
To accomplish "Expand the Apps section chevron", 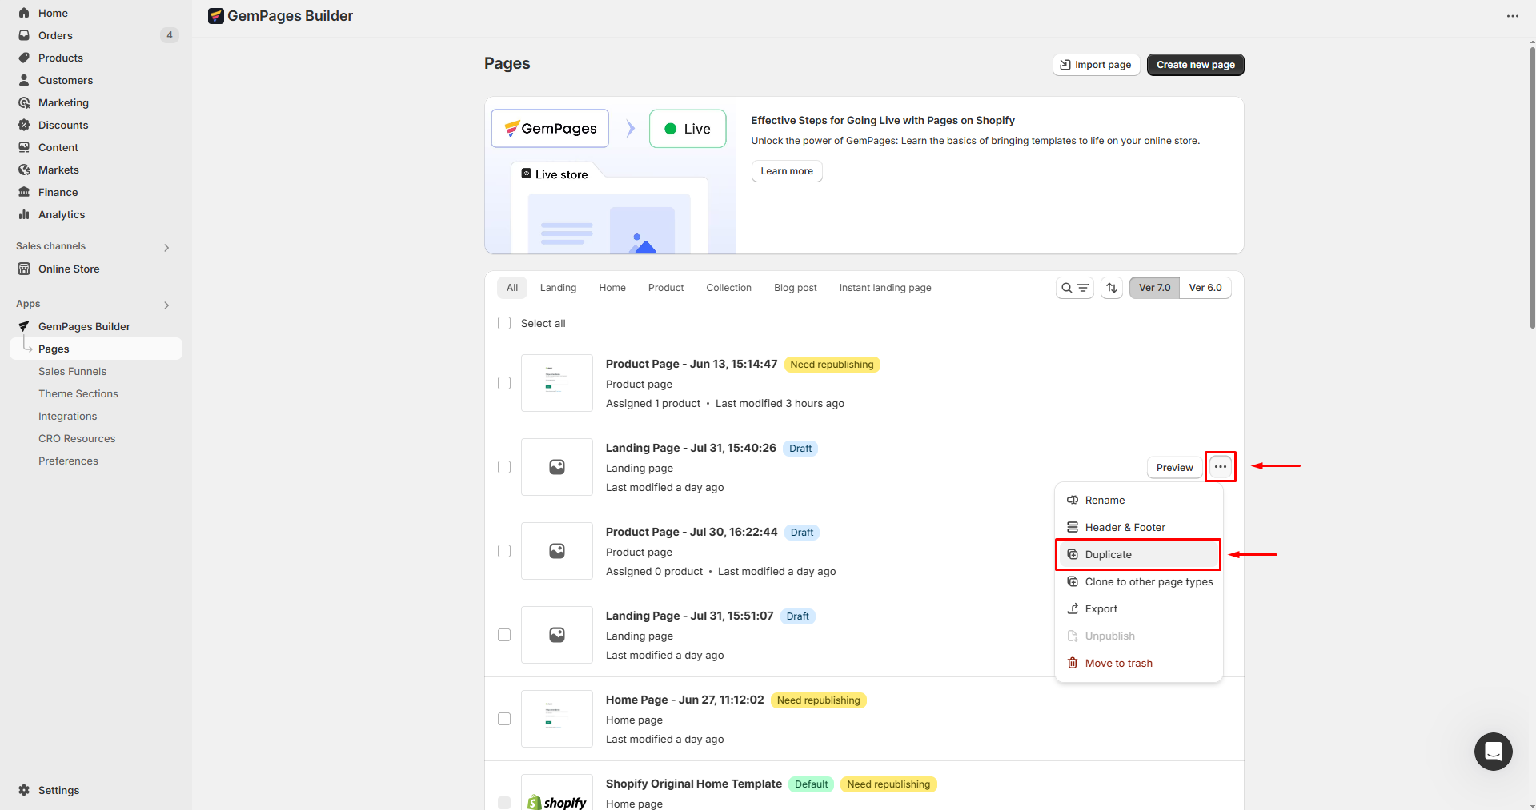I will tap(166, 305).
